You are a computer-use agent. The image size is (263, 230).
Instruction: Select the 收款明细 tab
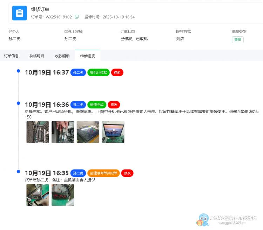tap(62, 56)
